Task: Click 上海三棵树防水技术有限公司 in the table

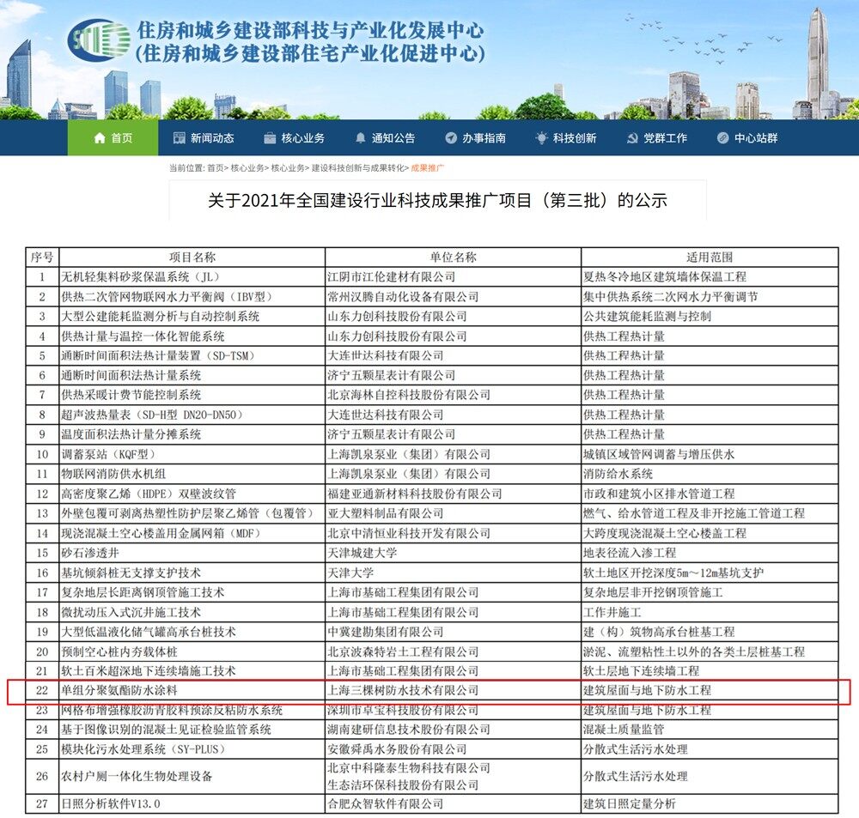Action: click(401, 693)
